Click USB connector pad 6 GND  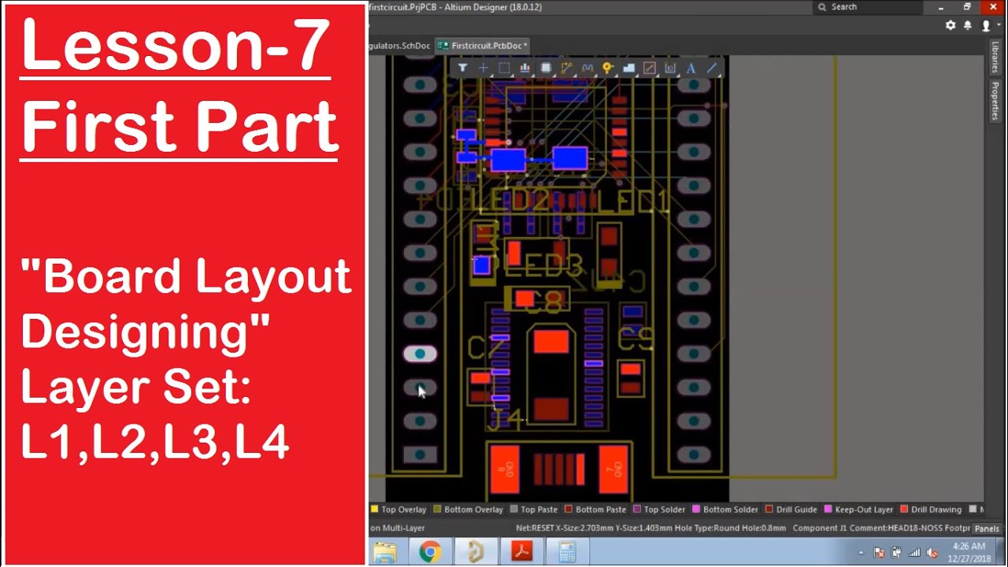505,469
